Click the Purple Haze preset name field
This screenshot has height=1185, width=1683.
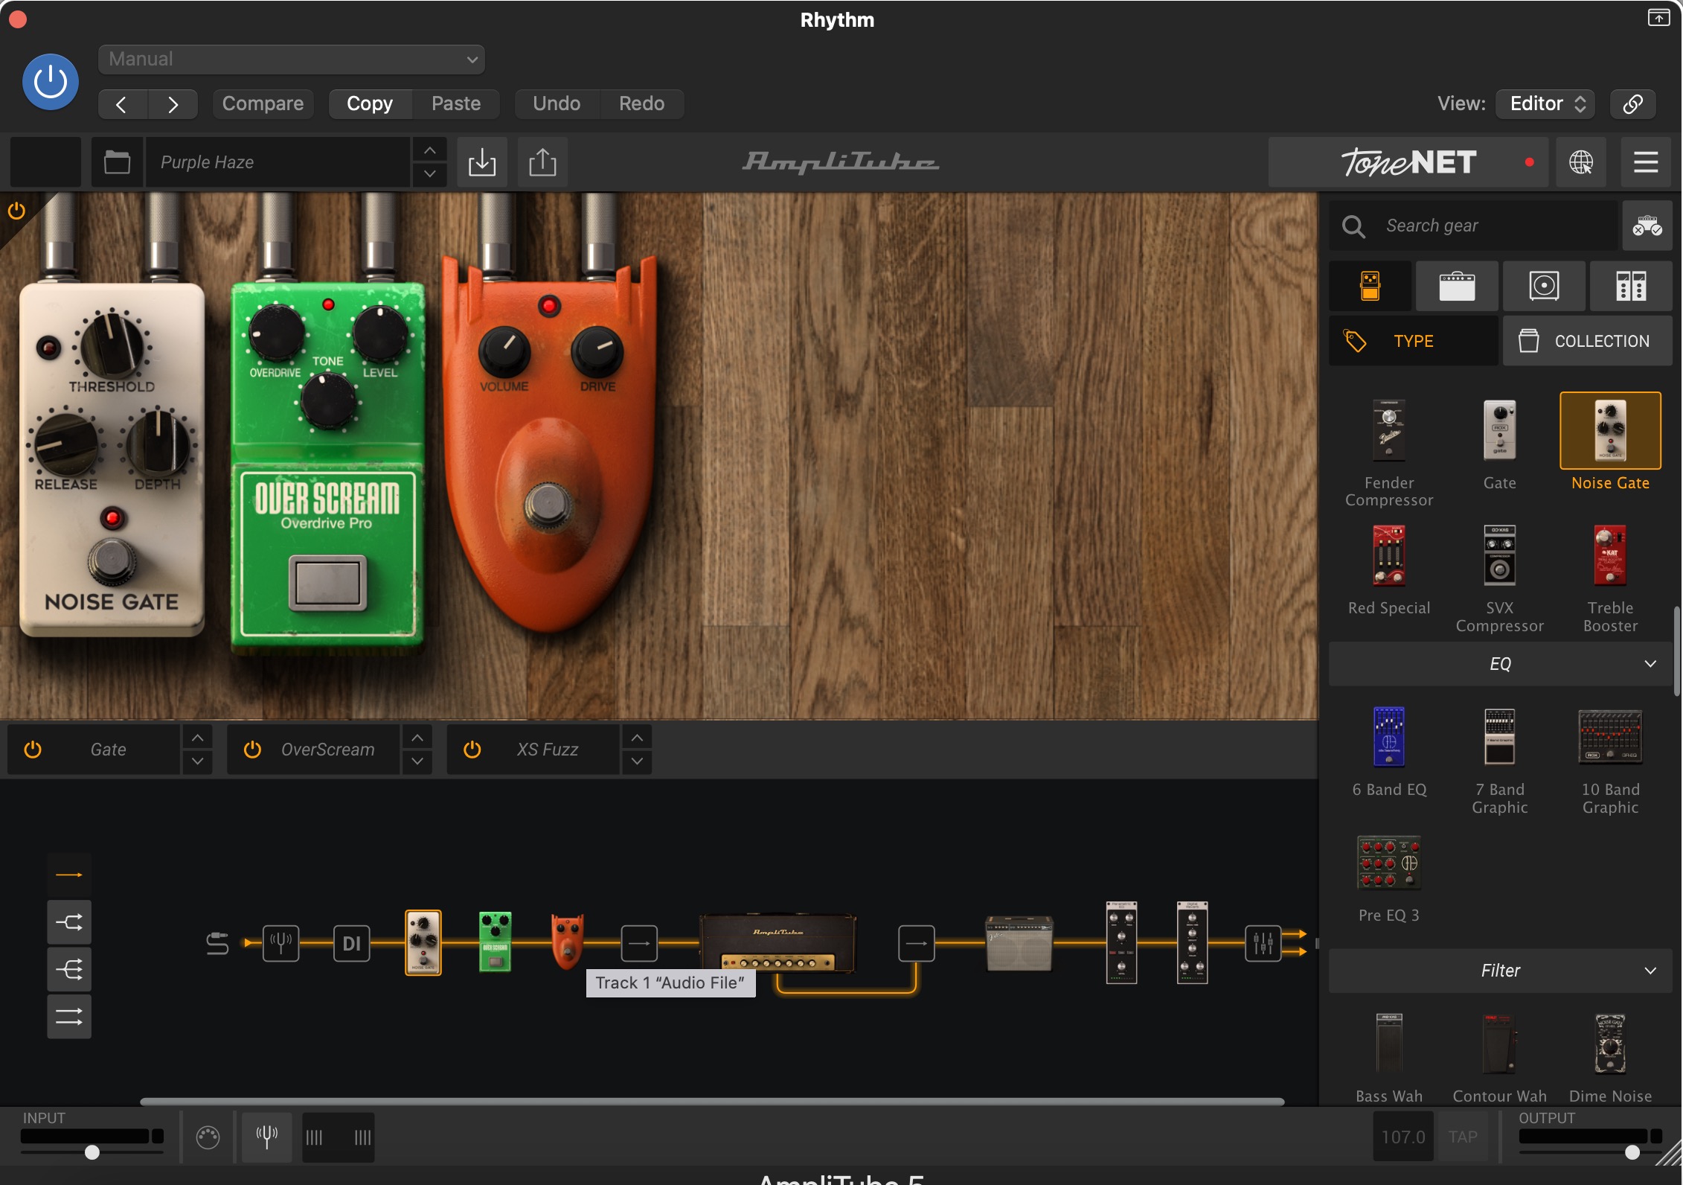[x=277, y=162]
